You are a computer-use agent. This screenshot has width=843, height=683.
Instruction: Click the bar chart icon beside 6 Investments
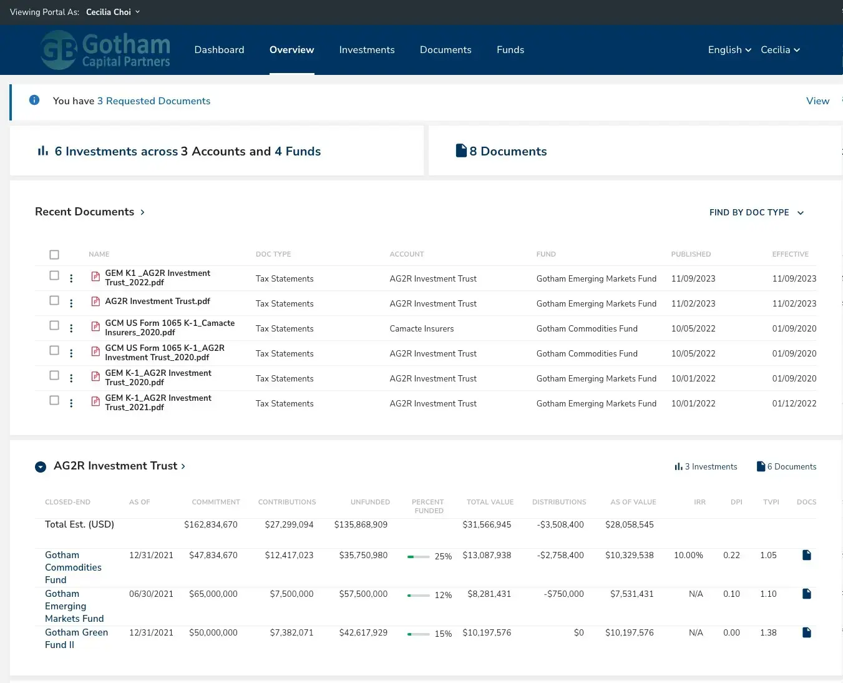(42, 150)
